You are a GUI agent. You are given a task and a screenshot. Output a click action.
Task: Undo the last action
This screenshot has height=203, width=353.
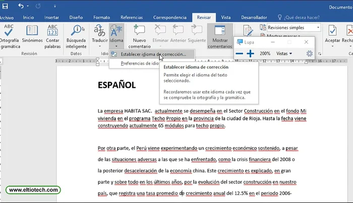tap(21, 6)
